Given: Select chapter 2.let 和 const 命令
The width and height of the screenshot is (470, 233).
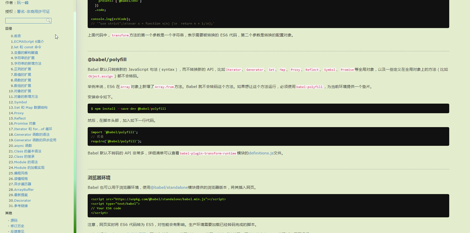Looking at the screenshot, I should (26, 47).
